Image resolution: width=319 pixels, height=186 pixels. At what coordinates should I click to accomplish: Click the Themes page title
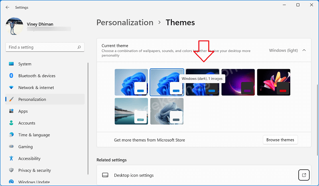click(x=180, y=23)
